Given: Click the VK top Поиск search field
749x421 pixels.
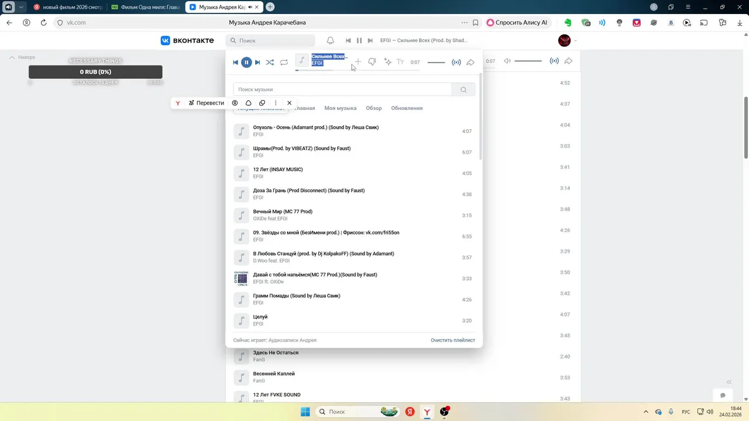Looking at the screenshot, I should pos(270,40).
